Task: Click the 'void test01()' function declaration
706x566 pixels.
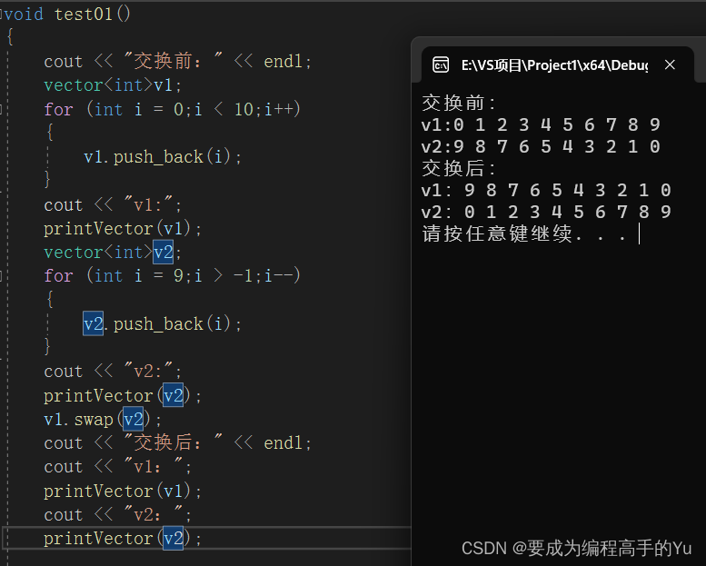Action: pyautogui.click(x=66, y=14)
